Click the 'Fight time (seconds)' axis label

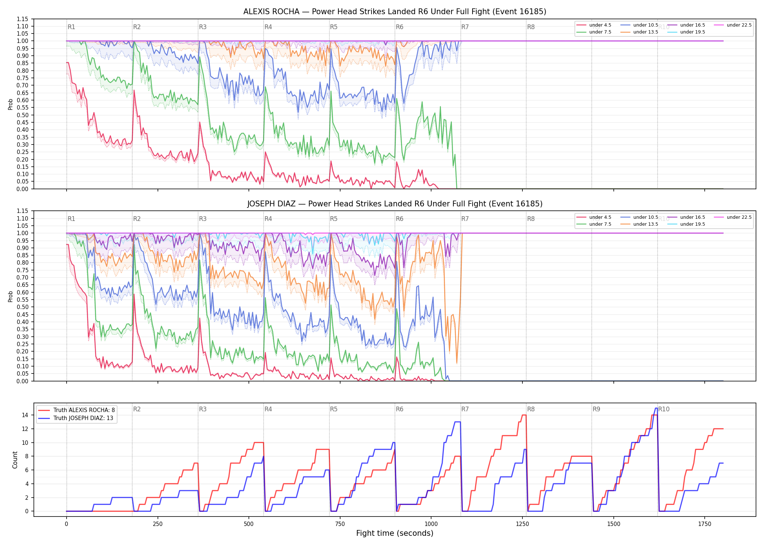pyautogui.click(x=395, y=533)
